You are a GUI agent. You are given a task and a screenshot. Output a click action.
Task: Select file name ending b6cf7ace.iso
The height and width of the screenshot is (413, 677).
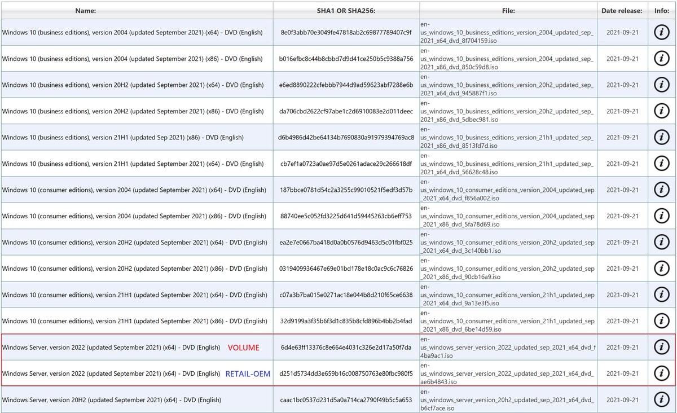(x=508, y=399)
